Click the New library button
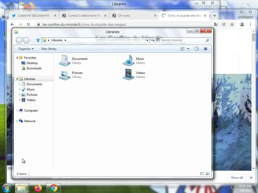Viewport: 258px width, 193px height. (x=49, y=49)
